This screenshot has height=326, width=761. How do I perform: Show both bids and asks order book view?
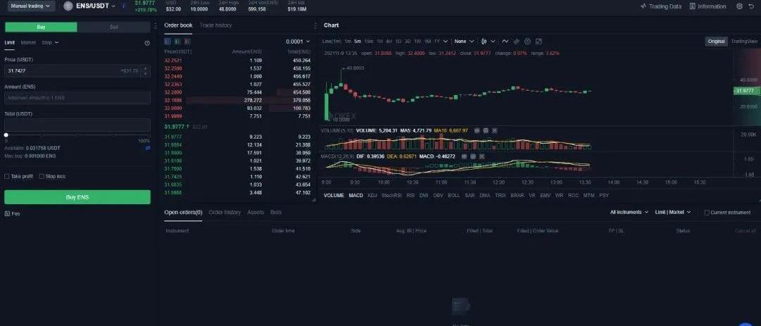[x=168, y=42]
